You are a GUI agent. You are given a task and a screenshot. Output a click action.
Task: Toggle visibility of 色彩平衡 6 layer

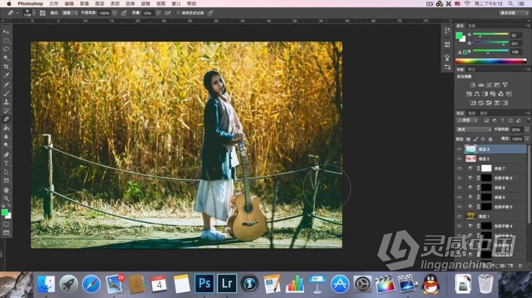pos(459,178)
